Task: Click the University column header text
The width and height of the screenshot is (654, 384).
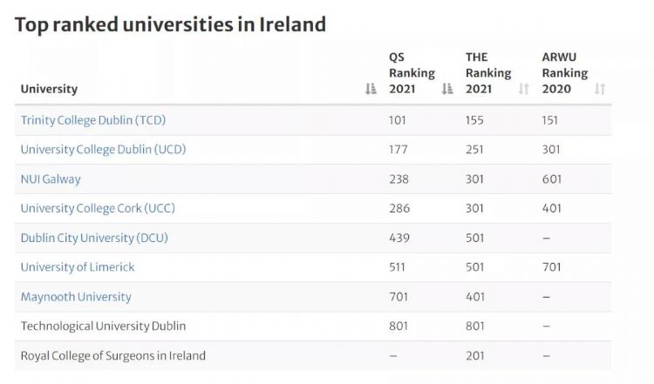Action: click(49, 89)
